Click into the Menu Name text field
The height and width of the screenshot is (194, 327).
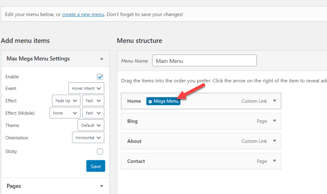point(204,61)
